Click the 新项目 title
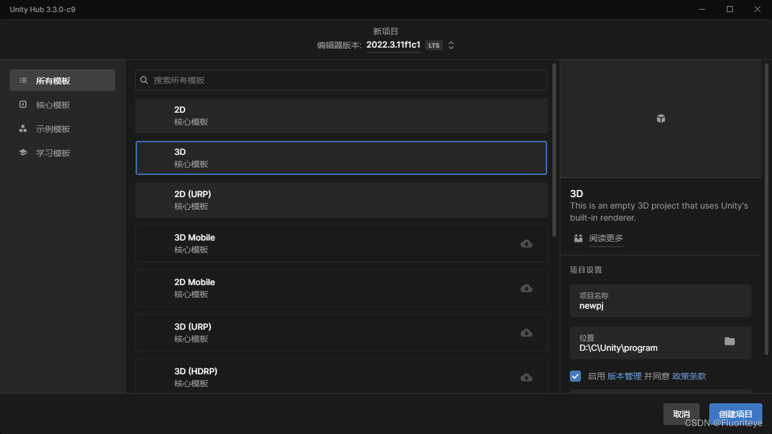This screenshot has width=772, height=434. point(386,31)
